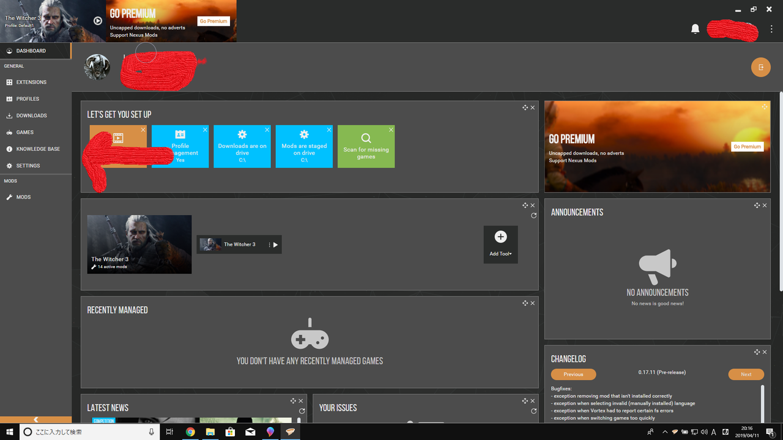Dismiss the orange video tile
Viewport: 783px width, 440px height.
(x=143, y=130)
